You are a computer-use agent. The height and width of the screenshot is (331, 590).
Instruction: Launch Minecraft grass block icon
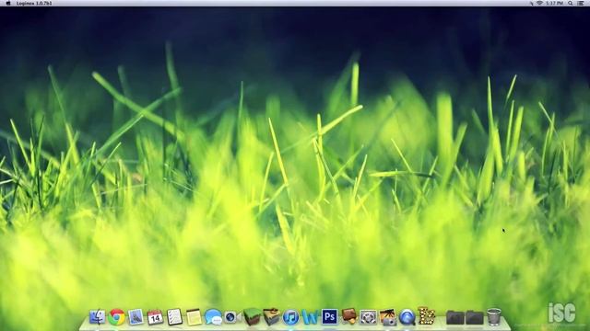[x=252, y=316]
